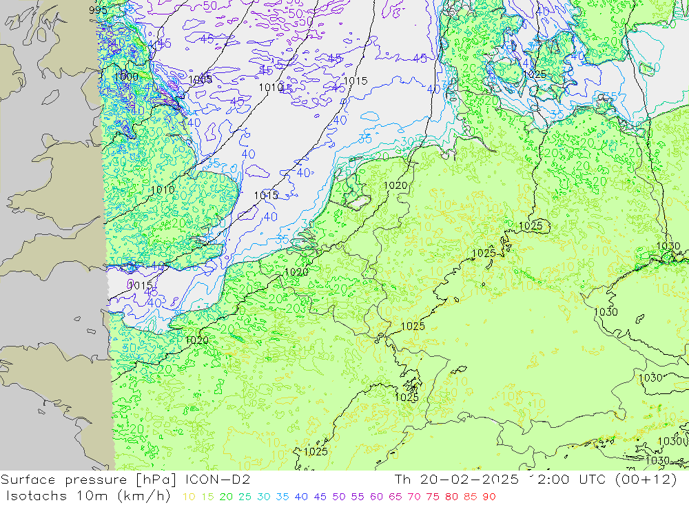Screen dimensions: 689x505
Task: Click the 'Surface pressure [hPa]' caption text
Action: coord(88,480)
